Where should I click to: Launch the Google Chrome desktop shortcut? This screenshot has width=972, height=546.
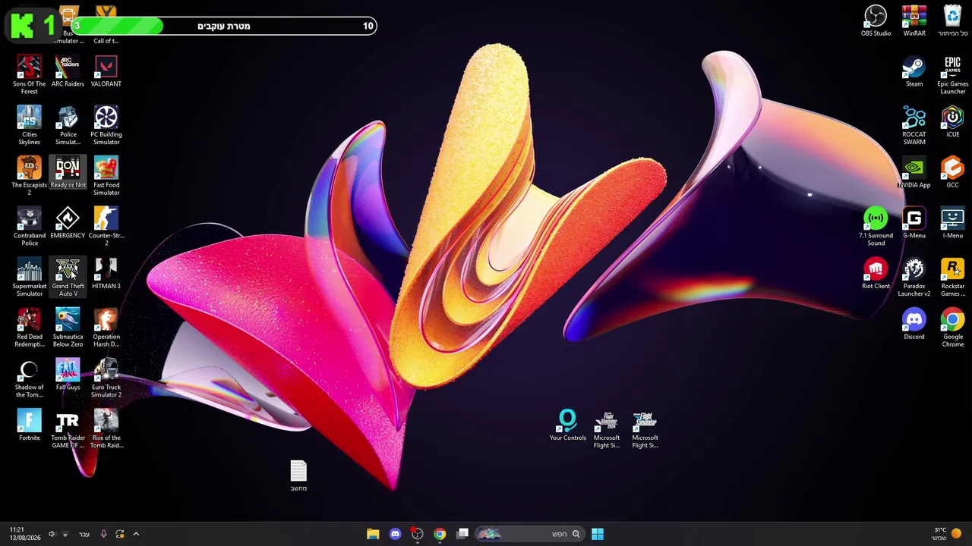point(953,328)
